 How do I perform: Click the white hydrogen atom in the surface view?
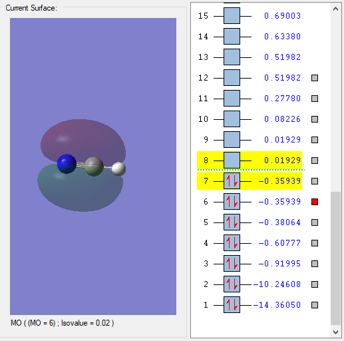pyautogui.click(x=118, y=169)
